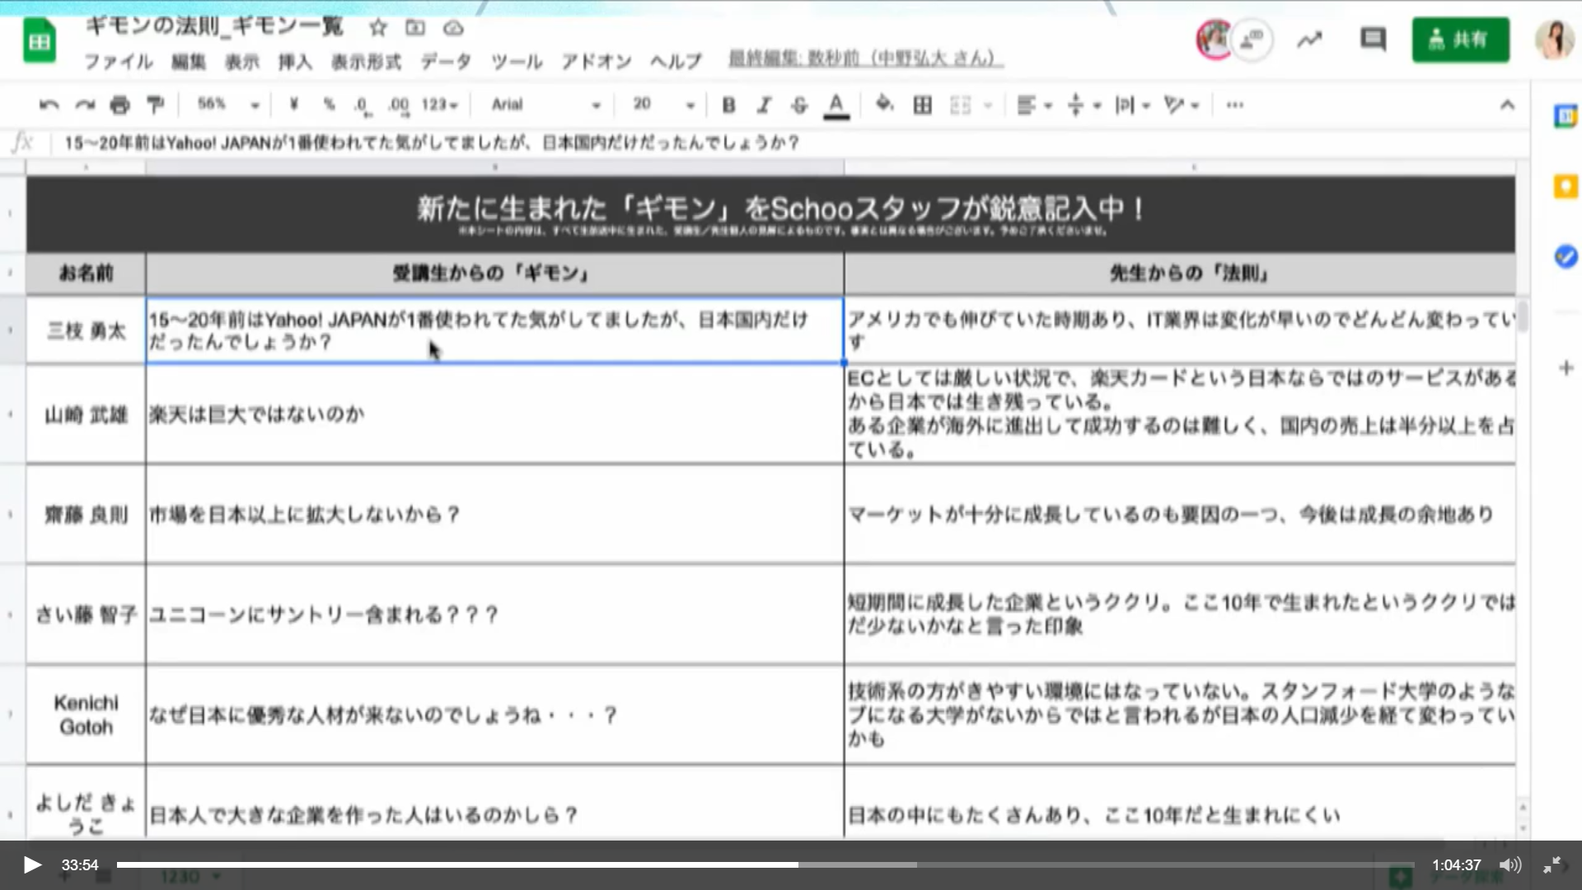Viewport: 1582px width, 890px height.
Task: Select the Kenichi Gotoh name cell
Action: [86, 714]
